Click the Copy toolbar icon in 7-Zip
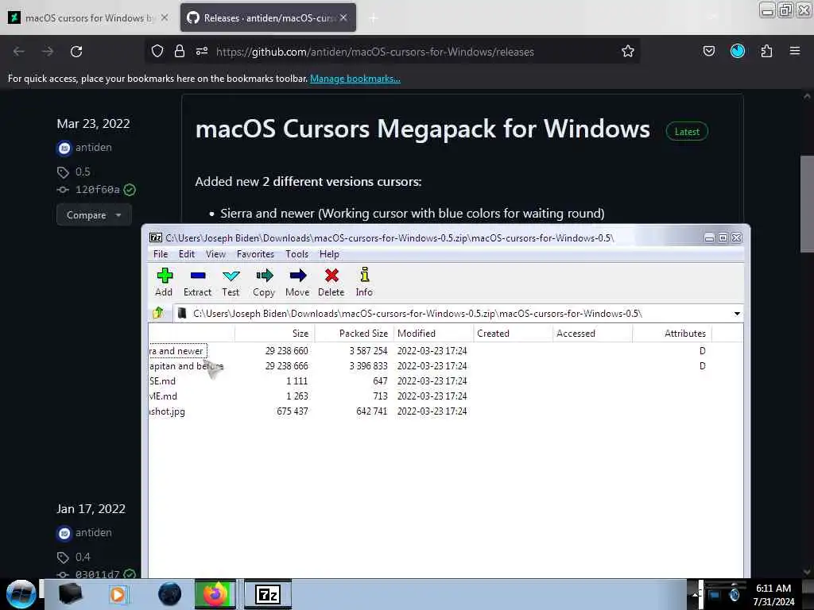 (x=264, y=282)
